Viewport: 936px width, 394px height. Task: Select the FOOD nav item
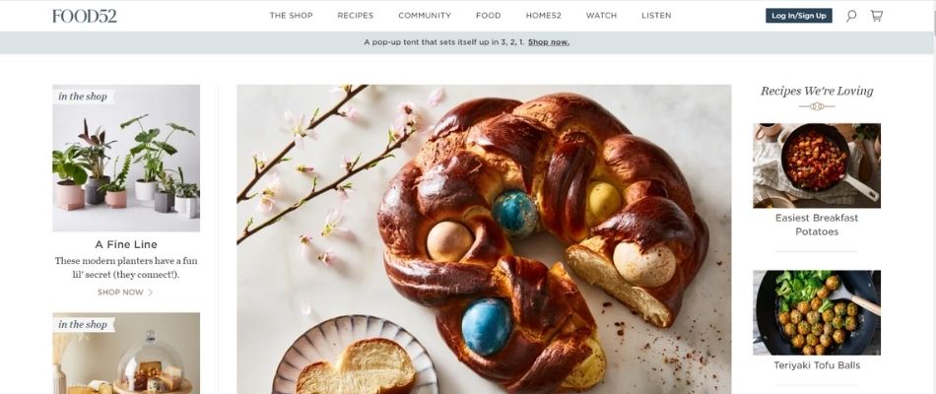(489, 16)
